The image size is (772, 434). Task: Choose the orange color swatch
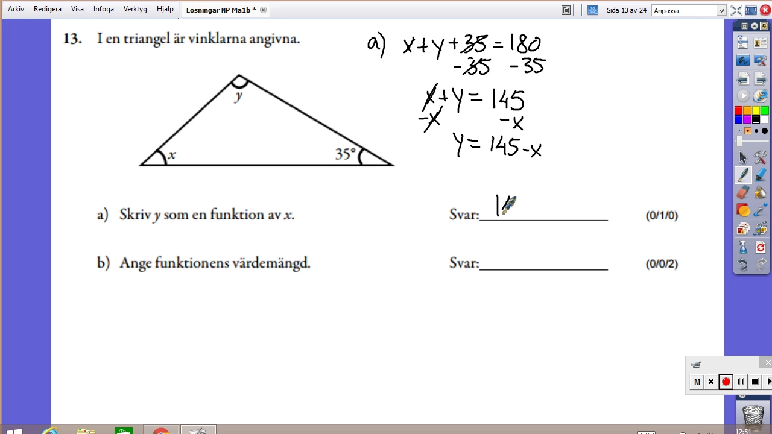click(x=747, y=111)
